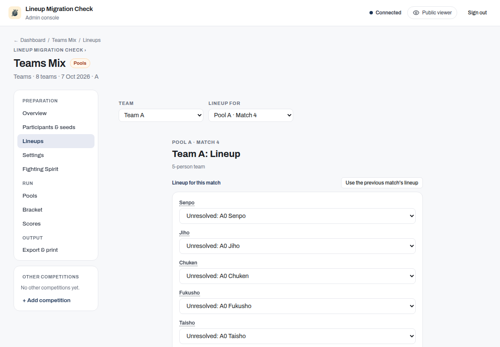500x347 pixels.
Task: Click the Connected status indicator
Action: tap(385, 13)
